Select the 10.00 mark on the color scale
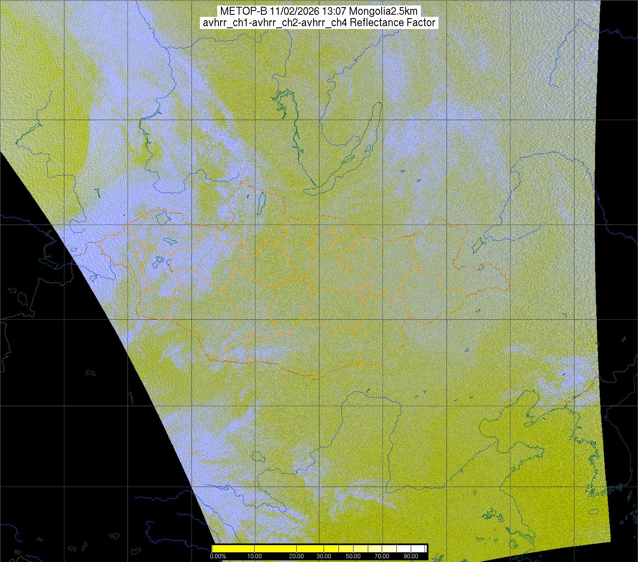This screenshot has height=562, width=638. pyautogui.click(x=255, y=556)
